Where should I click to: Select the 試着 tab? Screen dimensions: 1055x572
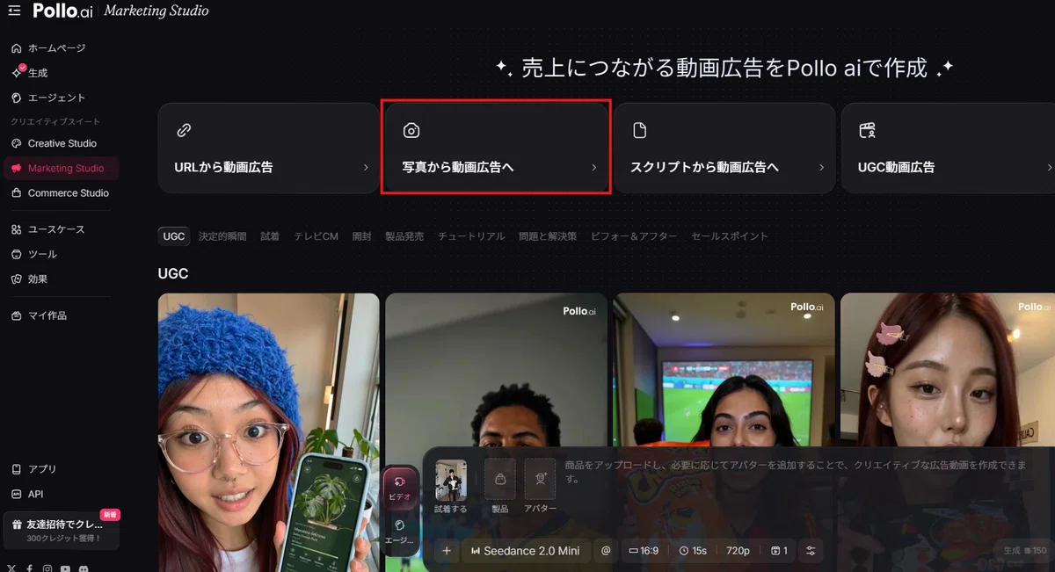click(270, 236)
